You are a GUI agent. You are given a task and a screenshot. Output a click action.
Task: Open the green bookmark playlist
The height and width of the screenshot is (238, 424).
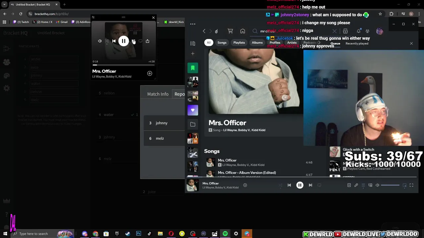coord(193,68)
